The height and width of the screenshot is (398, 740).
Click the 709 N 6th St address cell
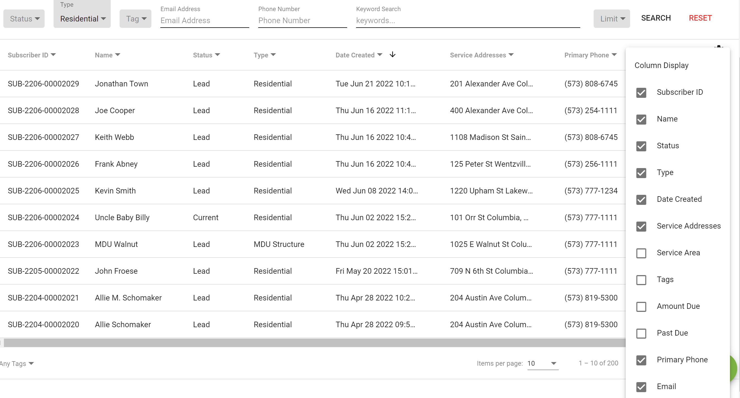point(491,271)
